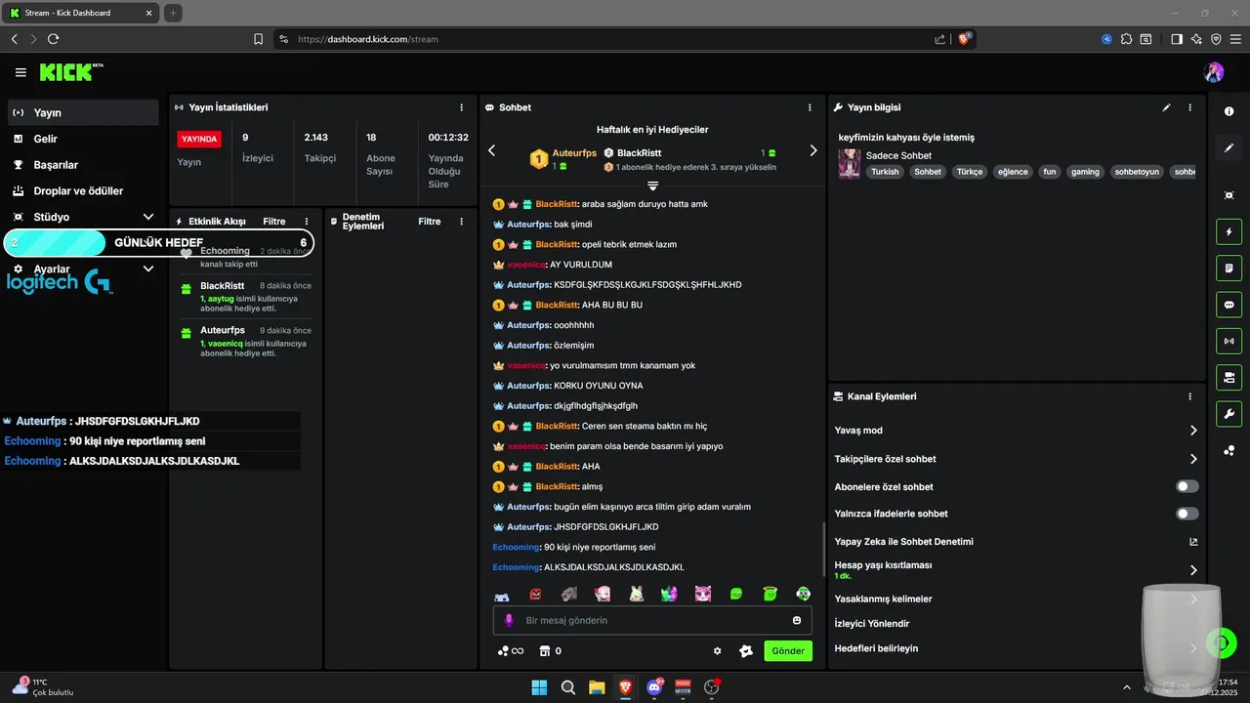Toggle Yalnızca ifadelerle sohbet switch

[1187, 514]
